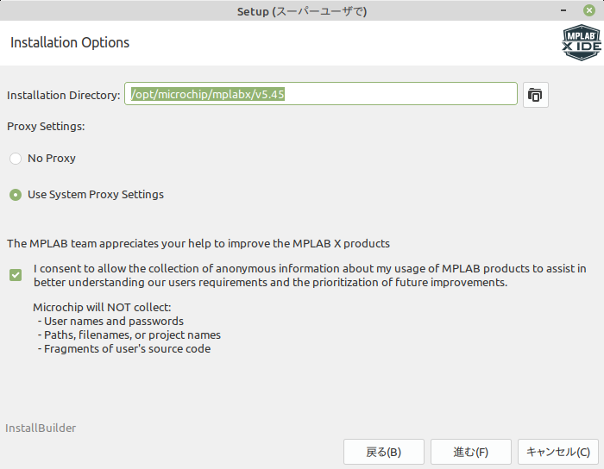Click the 戻る(B) back button
This screenshot has height=469, width=604.
384,452
